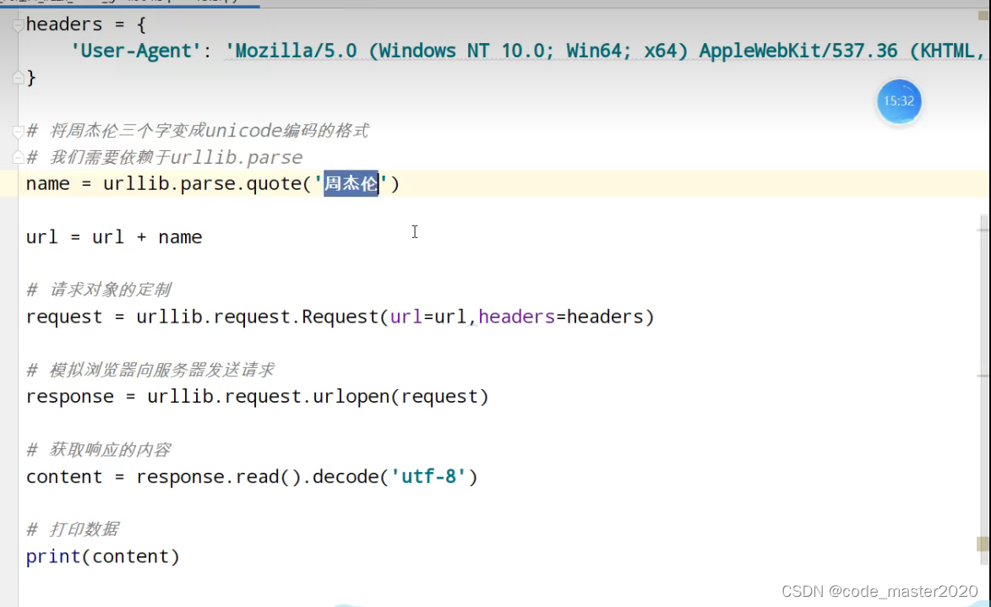This screenshot has height=607, width=991.
Task: Click 'urllib.request.urlopen(request)' call
Action: pyautogui.click(x=318, y=397)
